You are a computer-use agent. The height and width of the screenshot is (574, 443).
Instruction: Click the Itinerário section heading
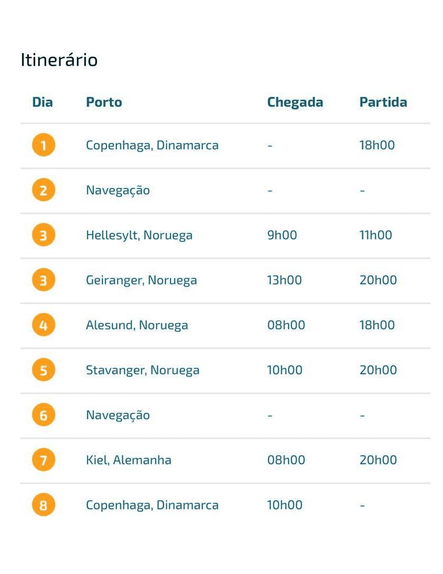(59, 60)
